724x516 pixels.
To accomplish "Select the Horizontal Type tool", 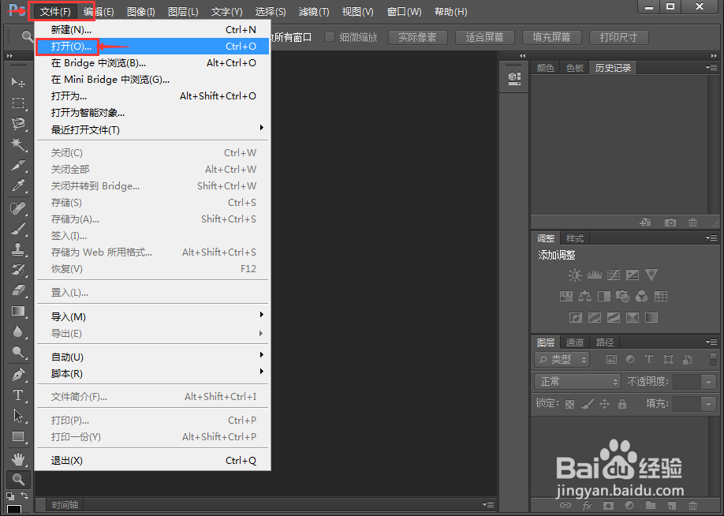I will (18, 395).
